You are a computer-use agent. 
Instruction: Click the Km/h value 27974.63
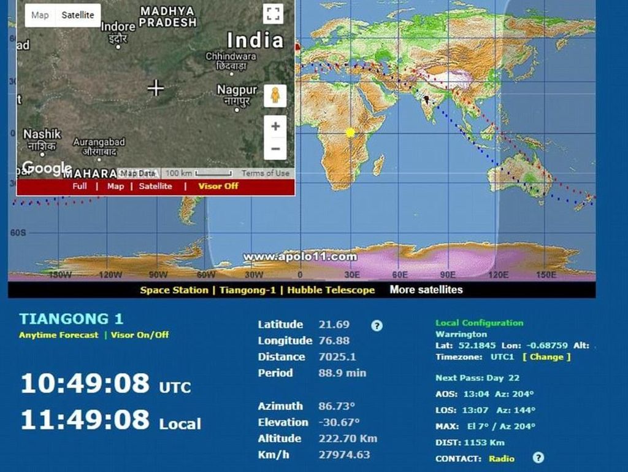[x=344, y=455]
